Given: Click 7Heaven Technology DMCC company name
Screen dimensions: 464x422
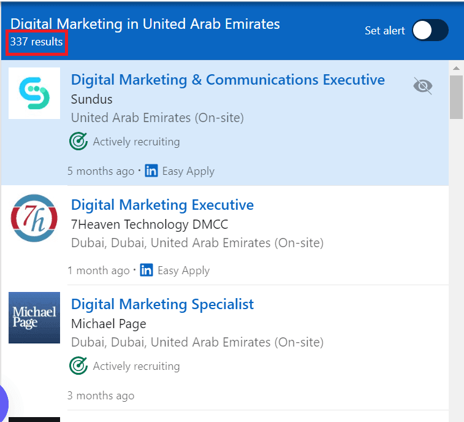Looking at the screenshot, I should 150,224.
